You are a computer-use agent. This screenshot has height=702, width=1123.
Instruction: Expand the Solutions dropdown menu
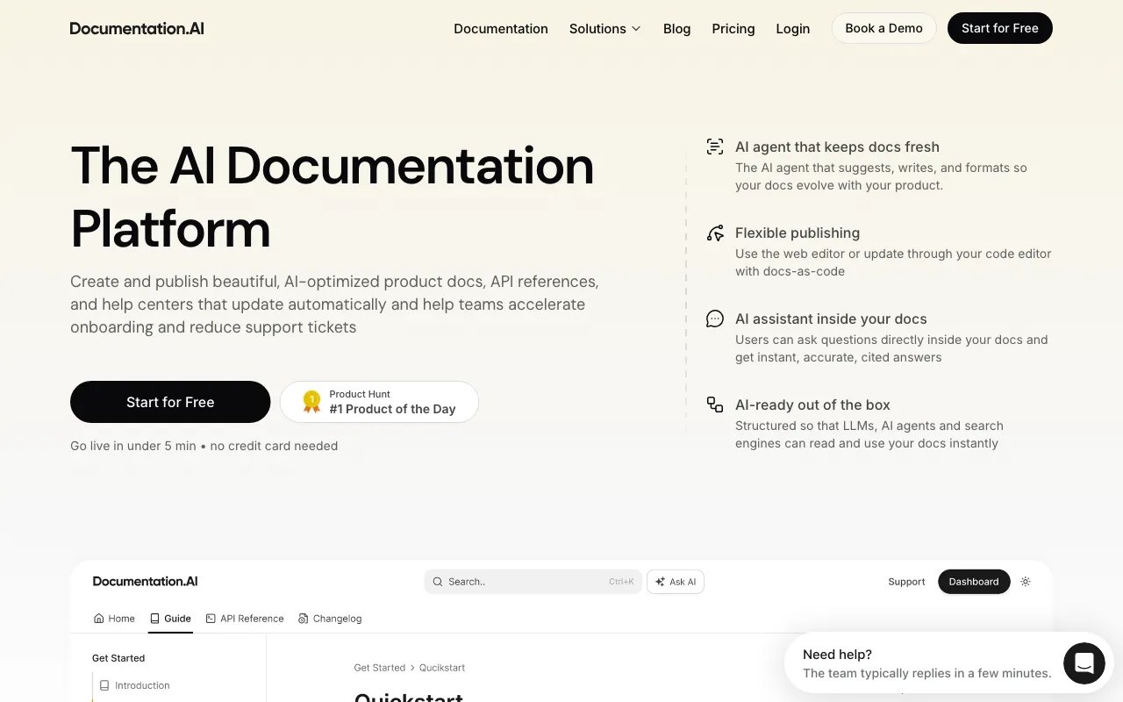(605, 29)
